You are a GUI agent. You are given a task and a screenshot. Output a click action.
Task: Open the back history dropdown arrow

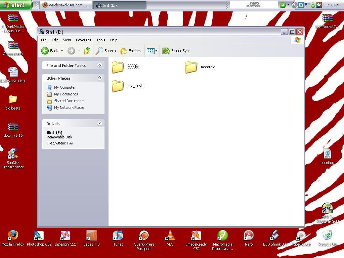pyautogui.click(x=62, y=51)
